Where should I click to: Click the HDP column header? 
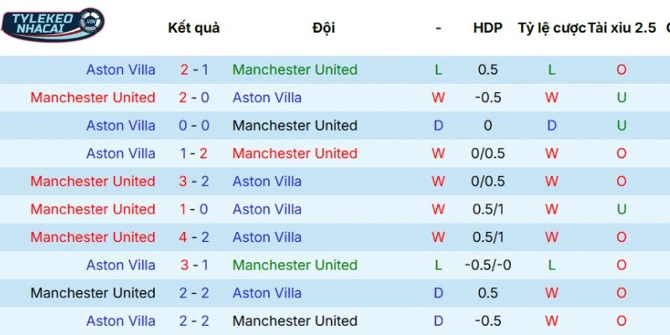click(x=487, y=28)
